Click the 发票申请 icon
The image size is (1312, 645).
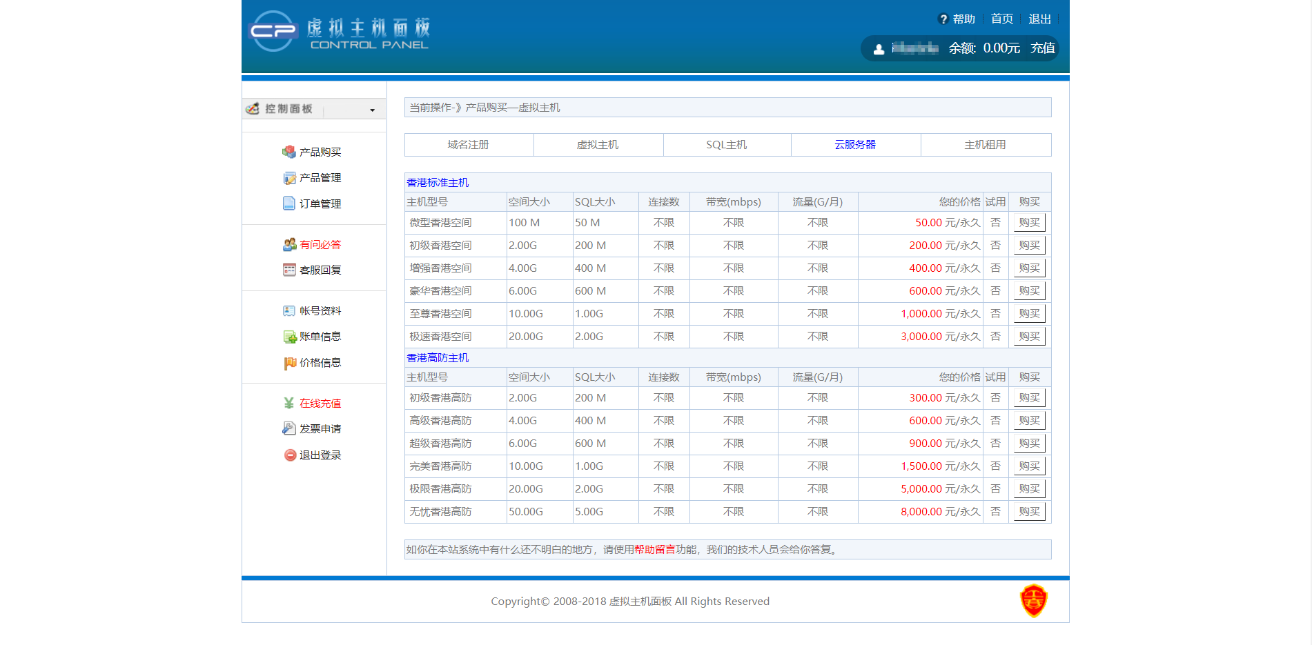click(x=289, y=428)
